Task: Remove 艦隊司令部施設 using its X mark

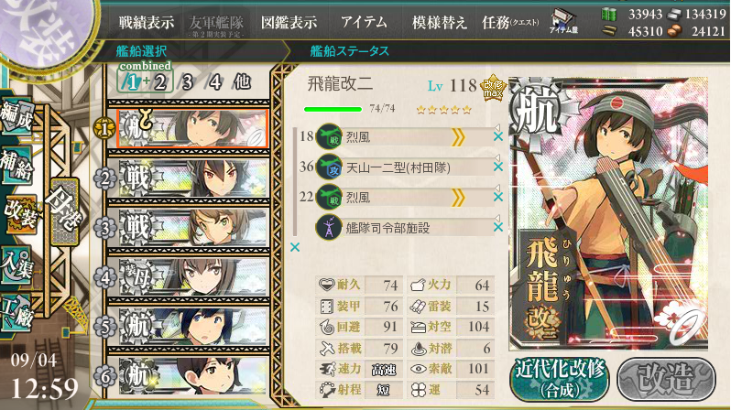Action: point(498,227)
